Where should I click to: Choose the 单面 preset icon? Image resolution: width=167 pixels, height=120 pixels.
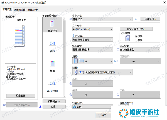(x=53, y=63)
